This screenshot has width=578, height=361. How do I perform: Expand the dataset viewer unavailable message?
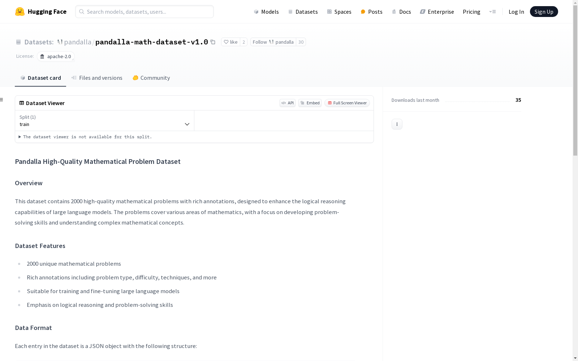click(85, 137)
